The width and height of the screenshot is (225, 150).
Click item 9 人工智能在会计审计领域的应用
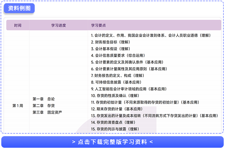coord(129,89)
